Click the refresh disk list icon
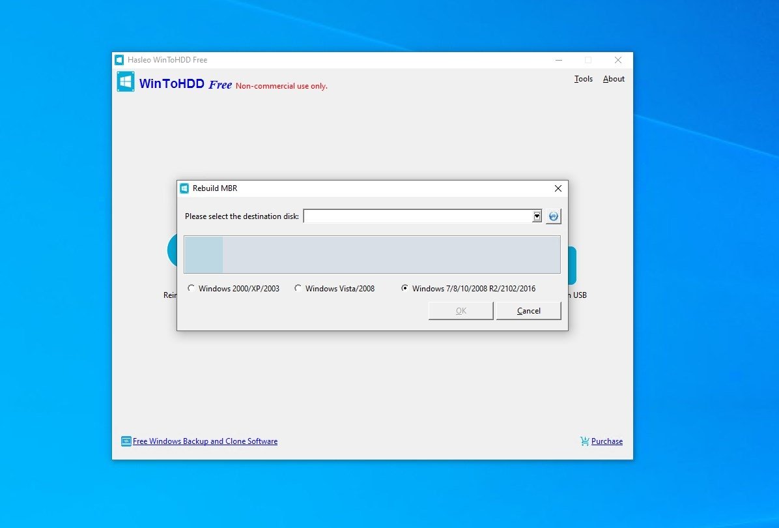The image size is (779, 528). click(553, 216)
